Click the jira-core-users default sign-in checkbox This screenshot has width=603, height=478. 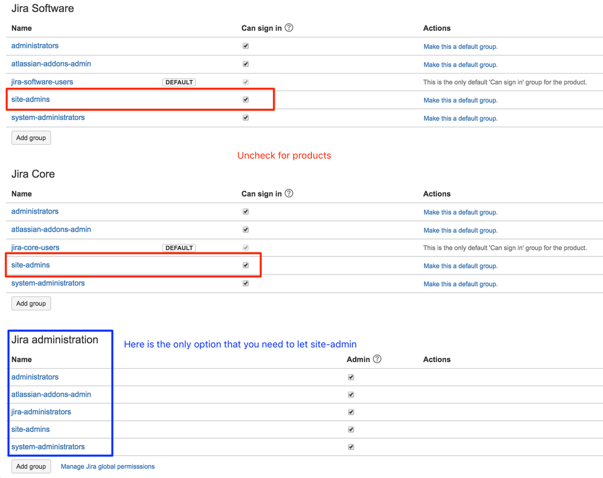click(x=246, y=247)
